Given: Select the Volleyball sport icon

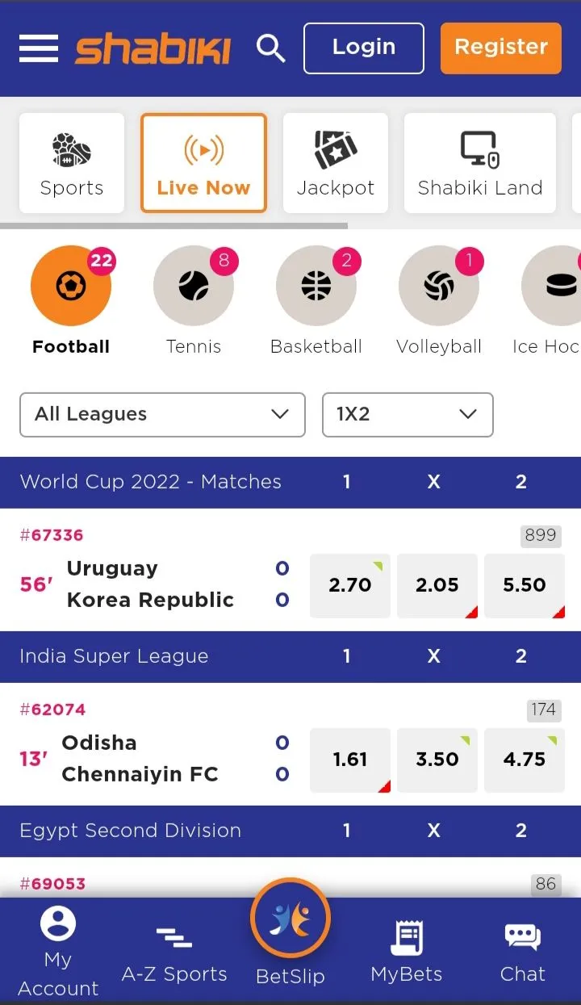Looking at the screenshot, I should click(x=439, y=287).
